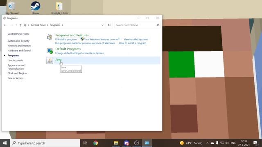Click the OneDrive cloud tray icon

pos(212,143)
